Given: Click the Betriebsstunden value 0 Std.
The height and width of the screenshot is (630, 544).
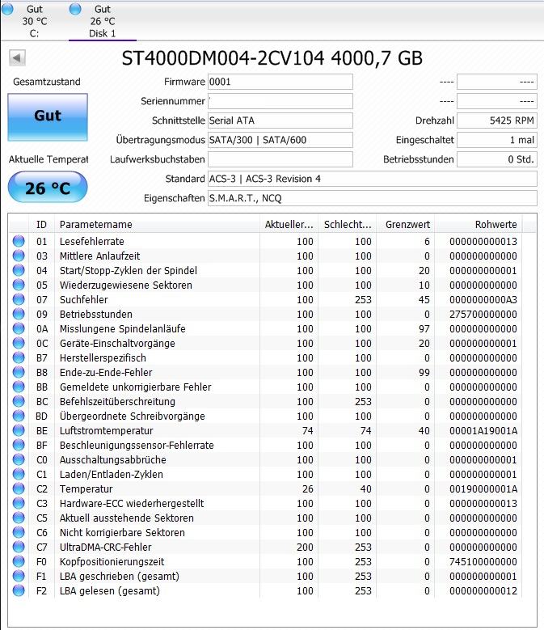Looking at the screenshot, I should (x=497, y=159).
